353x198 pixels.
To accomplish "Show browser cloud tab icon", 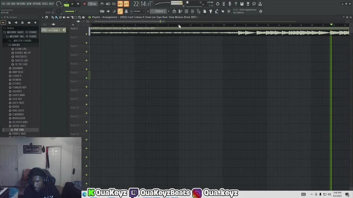I will click(x=29, y=23).
